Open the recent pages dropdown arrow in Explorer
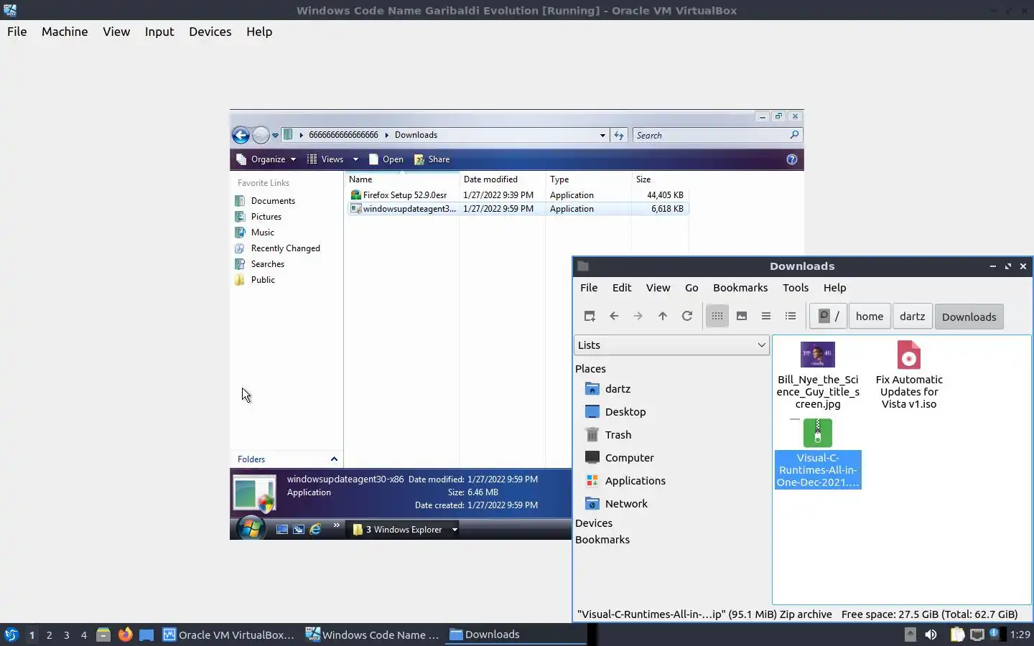The image size is (1034, 646). 275,135
